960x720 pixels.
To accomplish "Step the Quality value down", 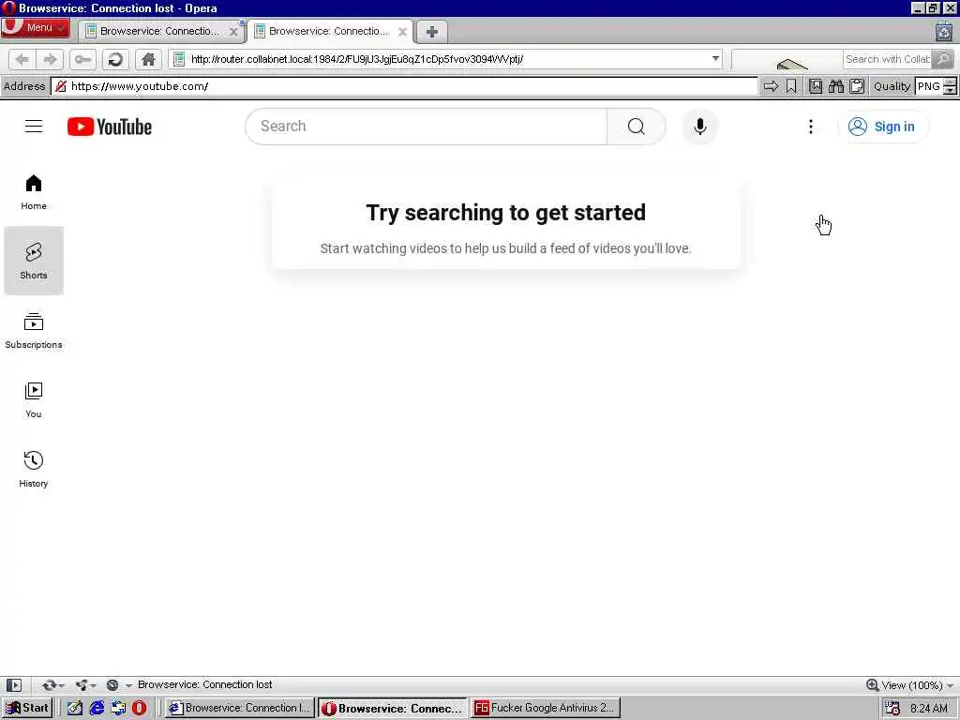I will 950,91.
